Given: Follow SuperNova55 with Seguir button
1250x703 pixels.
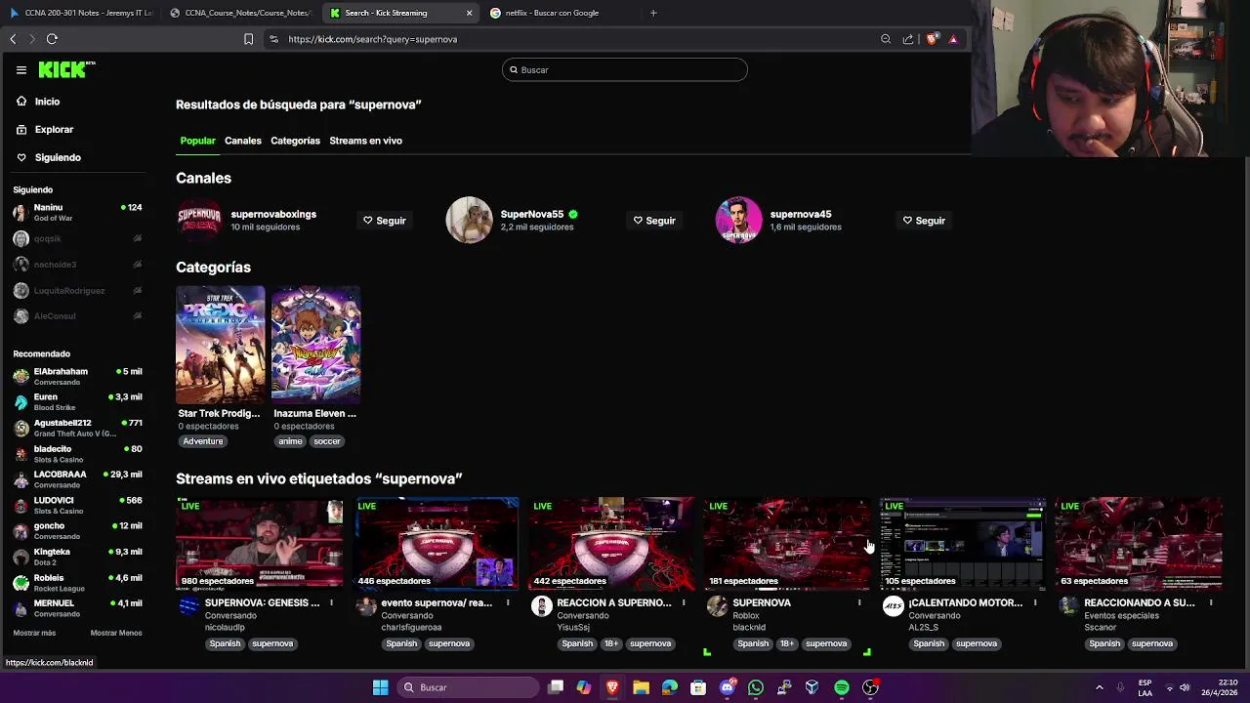Looking at the screenshot, I should (654, 221).
